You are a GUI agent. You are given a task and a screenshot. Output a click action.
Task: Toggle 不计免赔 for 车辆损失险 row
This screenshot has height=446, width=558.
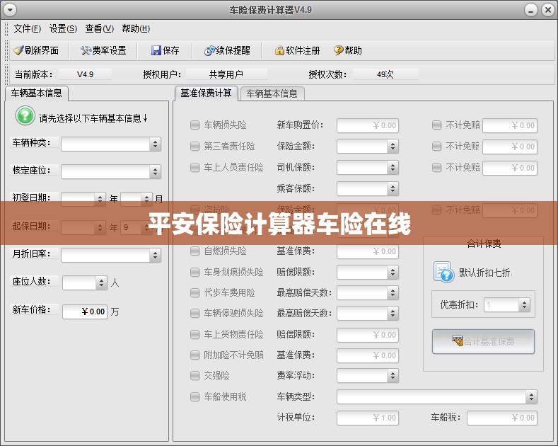[x=436, y=125]
